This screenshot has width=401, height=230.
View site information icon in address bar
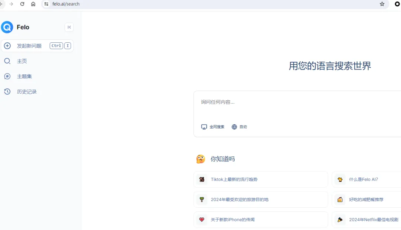46,4
